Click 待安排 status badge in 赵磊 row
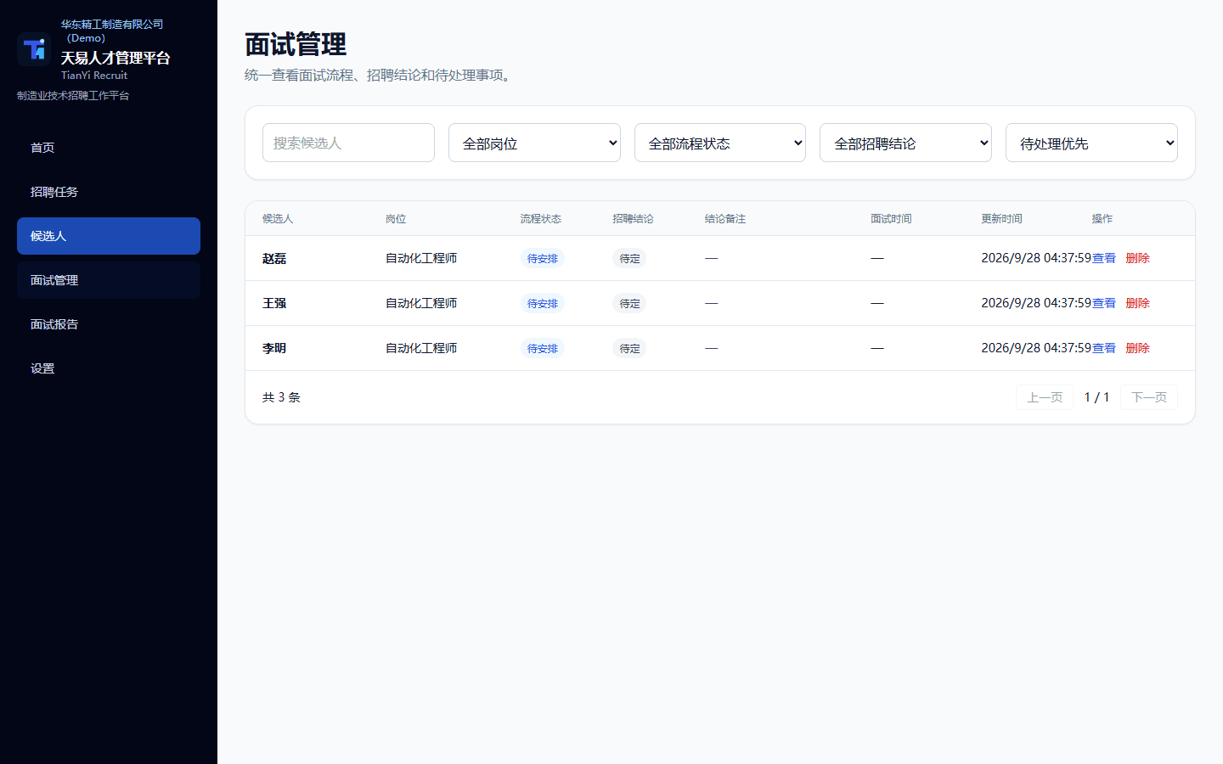This screenshot has width=1223, height=764. 543,259
